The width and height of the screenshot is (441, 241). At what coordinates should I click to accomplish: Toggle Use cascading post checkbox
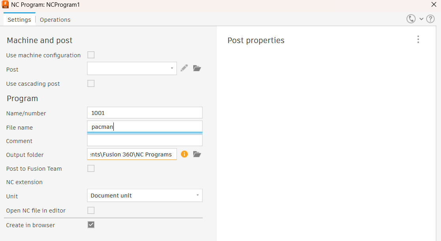(x=91, y=83)
